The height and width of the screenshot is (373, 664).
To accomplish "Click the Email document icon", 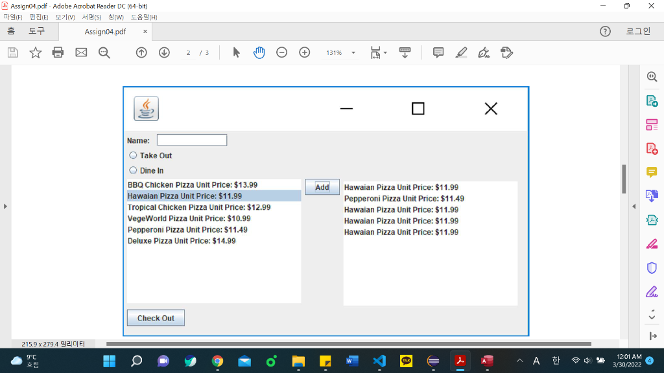I will click(80, 52).
